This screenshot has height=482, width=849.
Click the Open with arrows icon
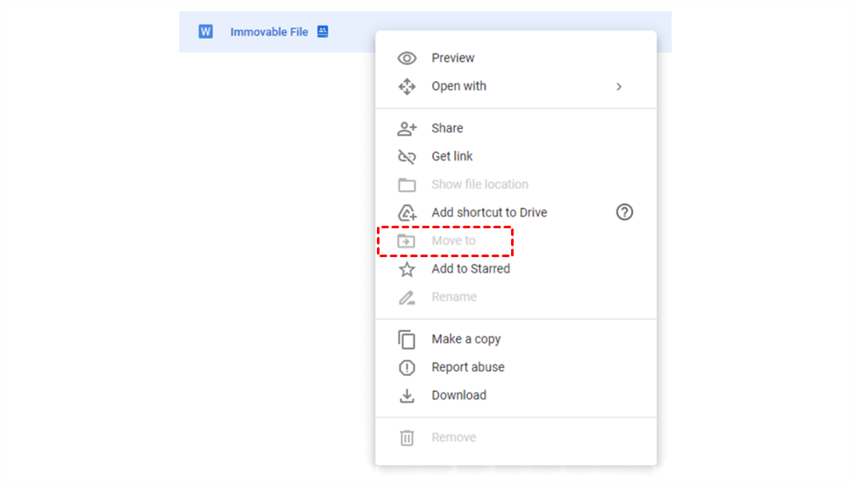tap(407, 87)
